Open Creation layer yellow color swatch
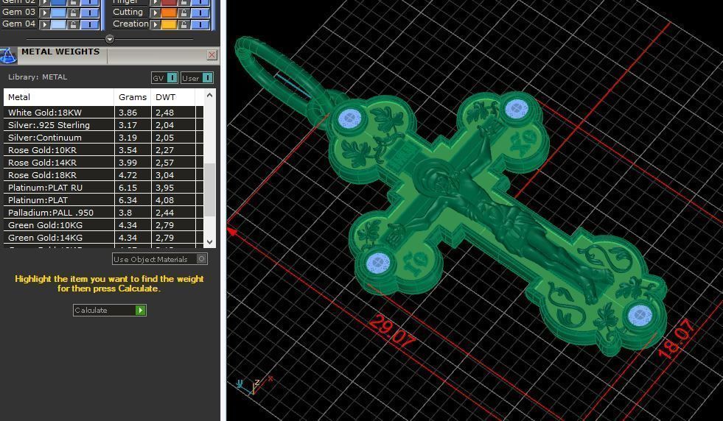 pyautogui.click(x=169, y=24)
